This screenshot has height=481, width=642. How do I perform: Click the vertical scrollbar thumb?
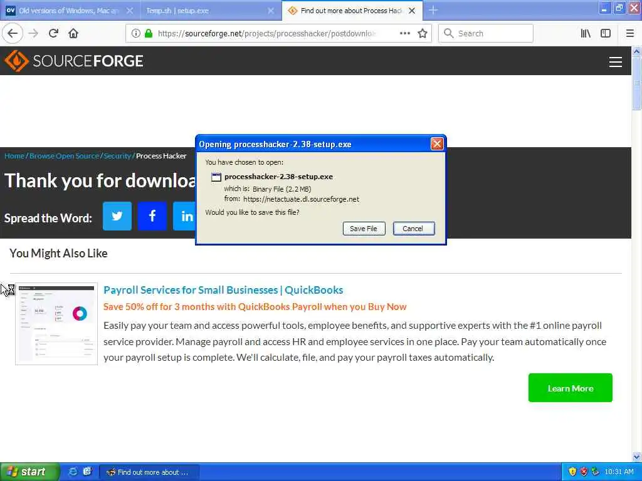(x=636, y=83)
